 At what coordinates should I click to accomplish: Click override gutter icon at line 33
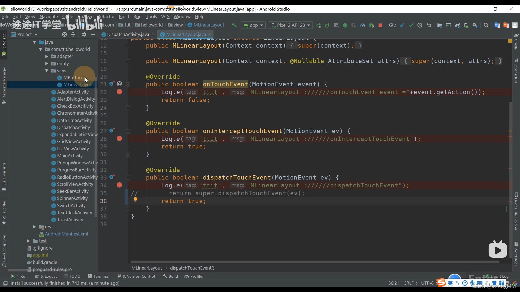click(x=112, y=177)
